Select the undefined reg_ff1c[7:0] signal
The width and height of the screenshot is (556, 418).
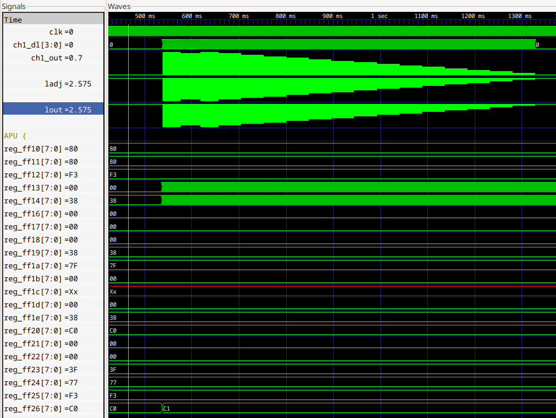41,292
